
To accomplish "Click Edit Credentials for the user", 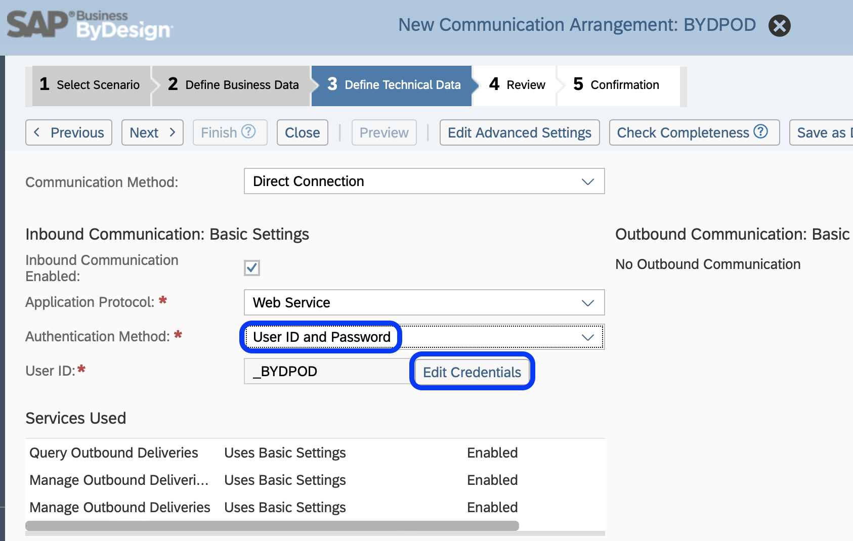I will click(472, 372).
